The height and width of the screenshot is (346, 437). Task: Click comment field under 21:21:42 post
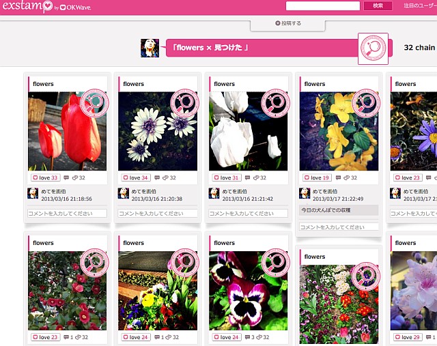pos(249,214)
